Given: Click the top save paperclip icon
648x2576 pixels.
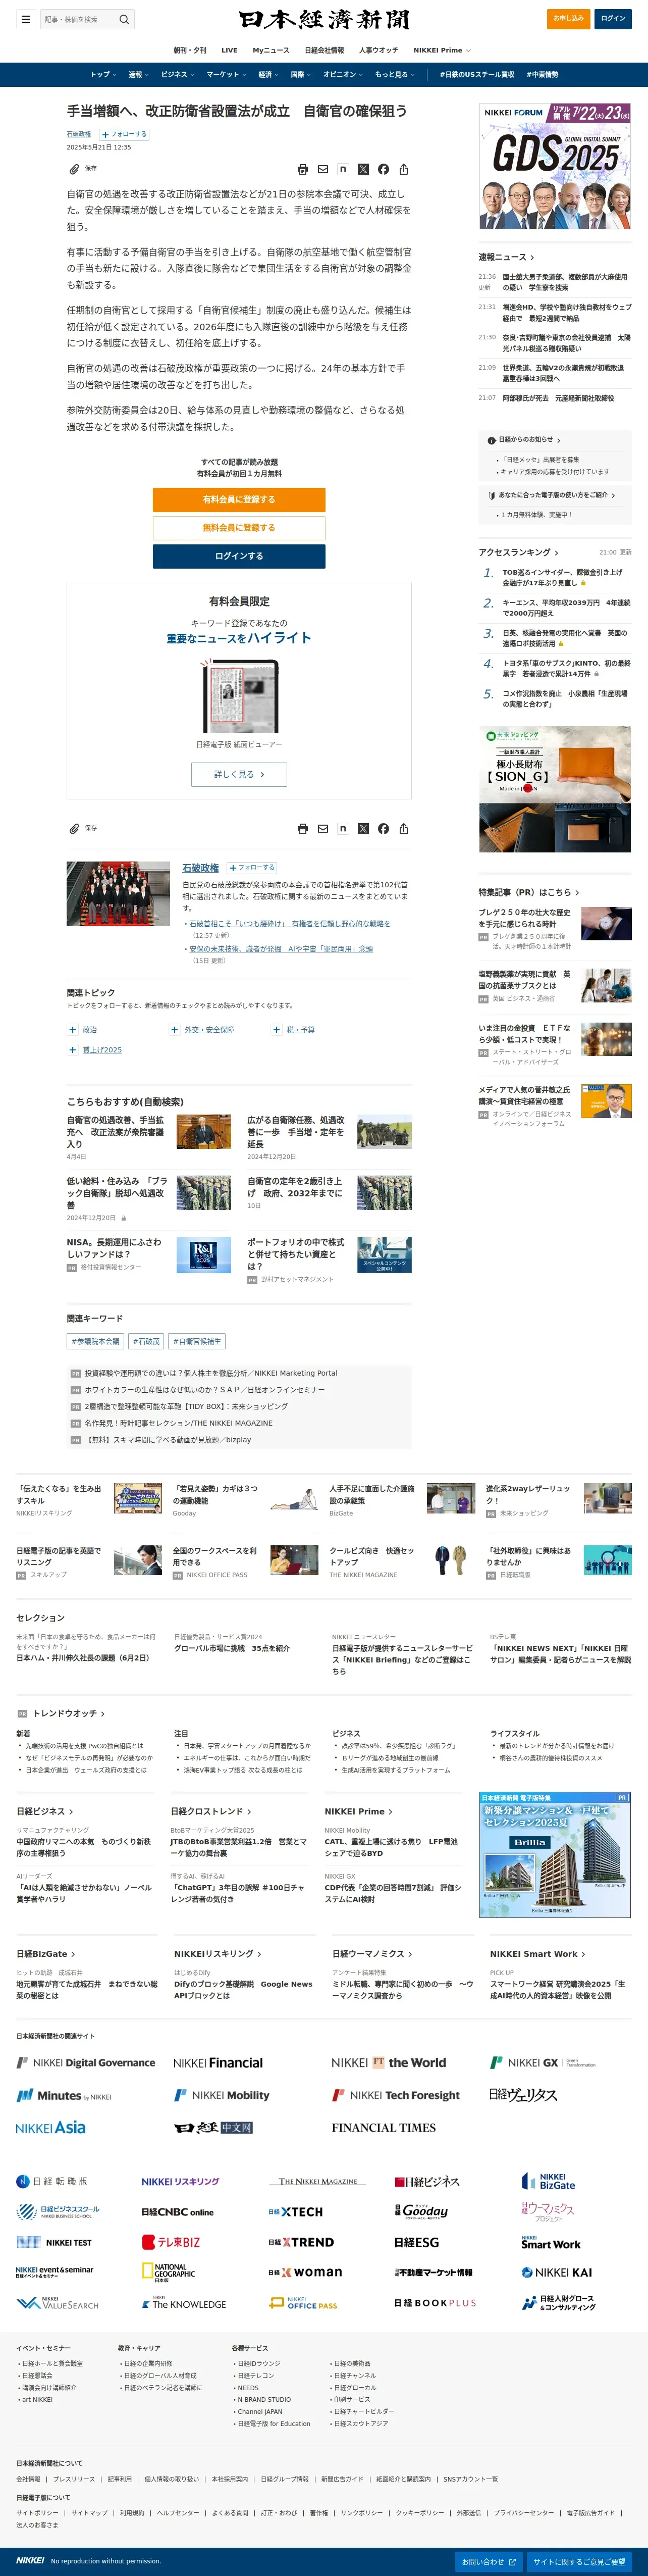Looking at the screenshot, I should coord(74,169).
